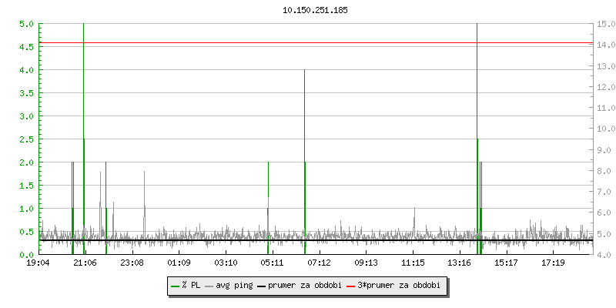
Task: Click the 2.5 value on left axis
Action: coord(26,139)
